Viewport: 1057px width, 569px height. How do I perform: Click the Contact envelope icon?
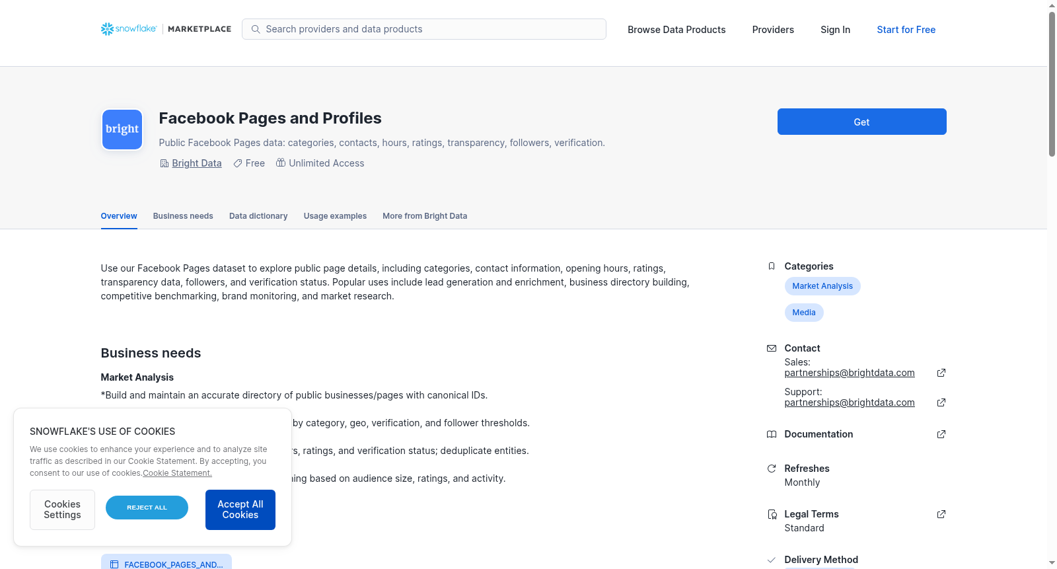(772, 348)
